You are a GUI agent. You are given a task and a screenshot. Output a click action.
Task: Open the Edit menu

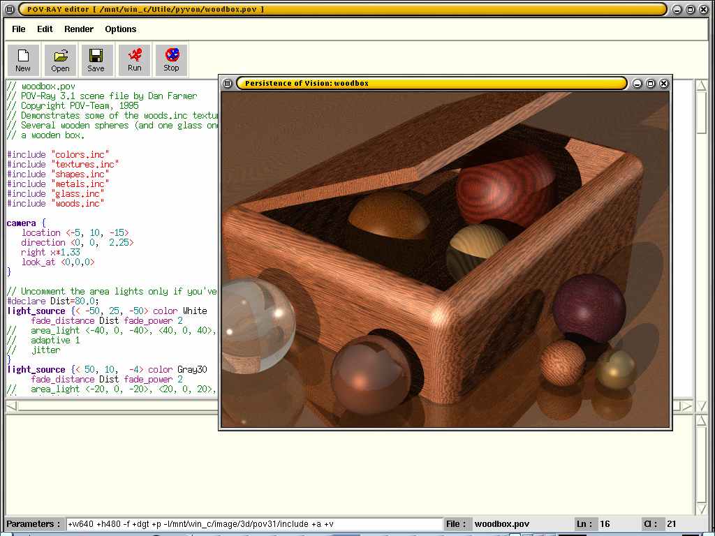[45, 29]
